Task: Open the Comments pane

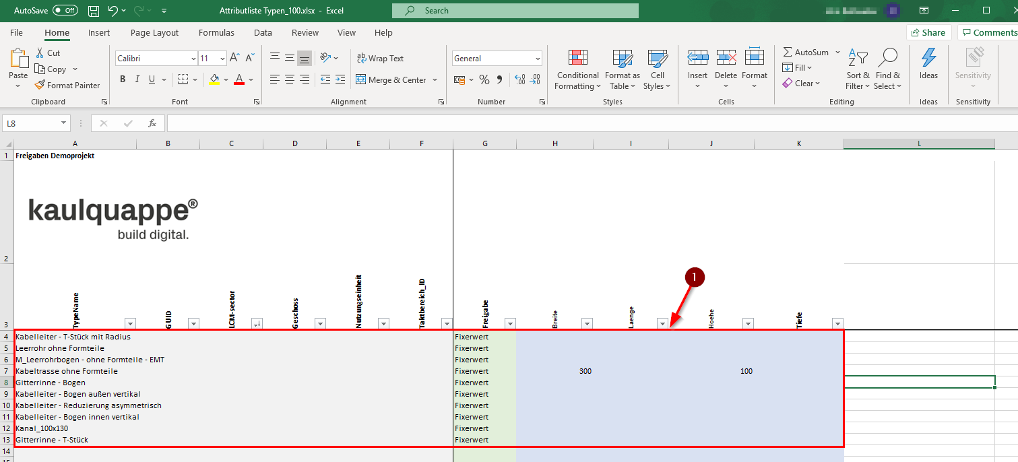Action: (x=988, y=32)
